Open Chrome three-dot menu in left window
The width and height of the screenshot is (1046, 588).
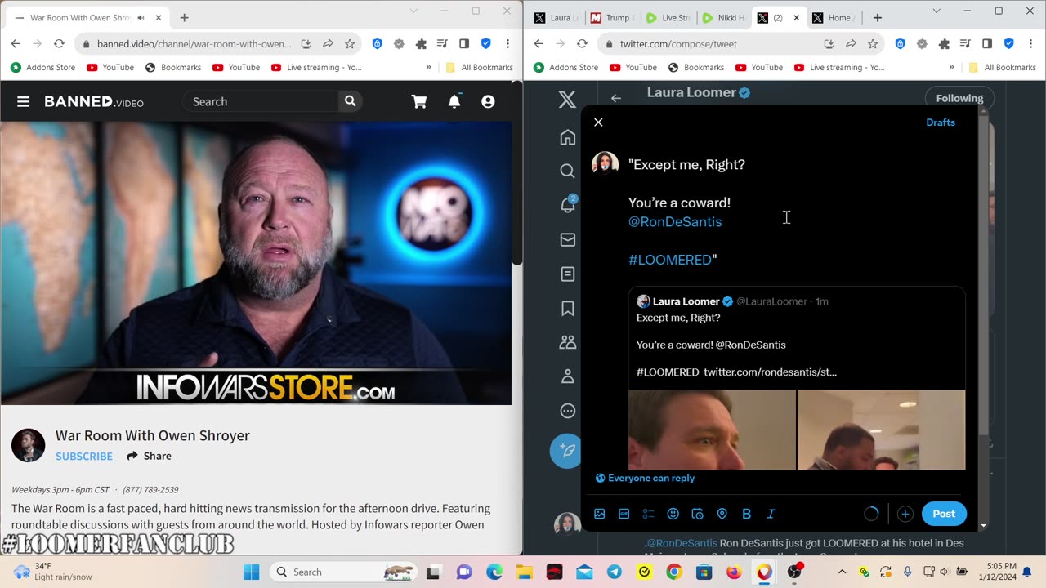pos(507,43)
